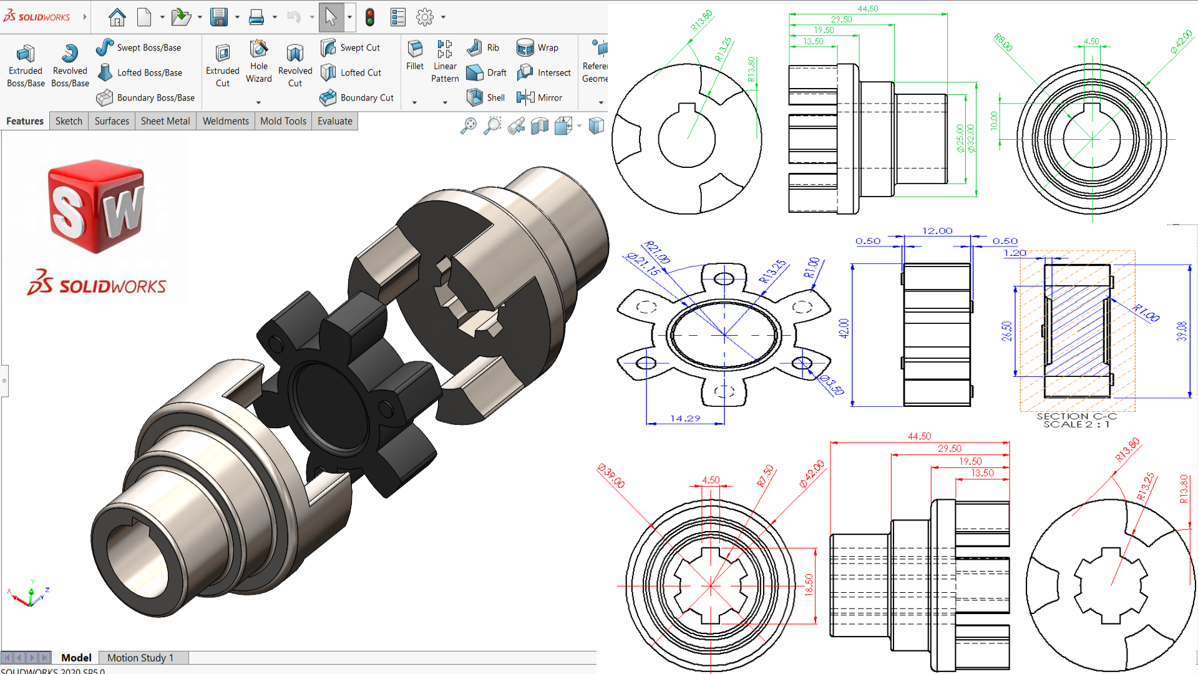
Task: Click the Rebuild traffic light icon
Action: pos(370,17)
